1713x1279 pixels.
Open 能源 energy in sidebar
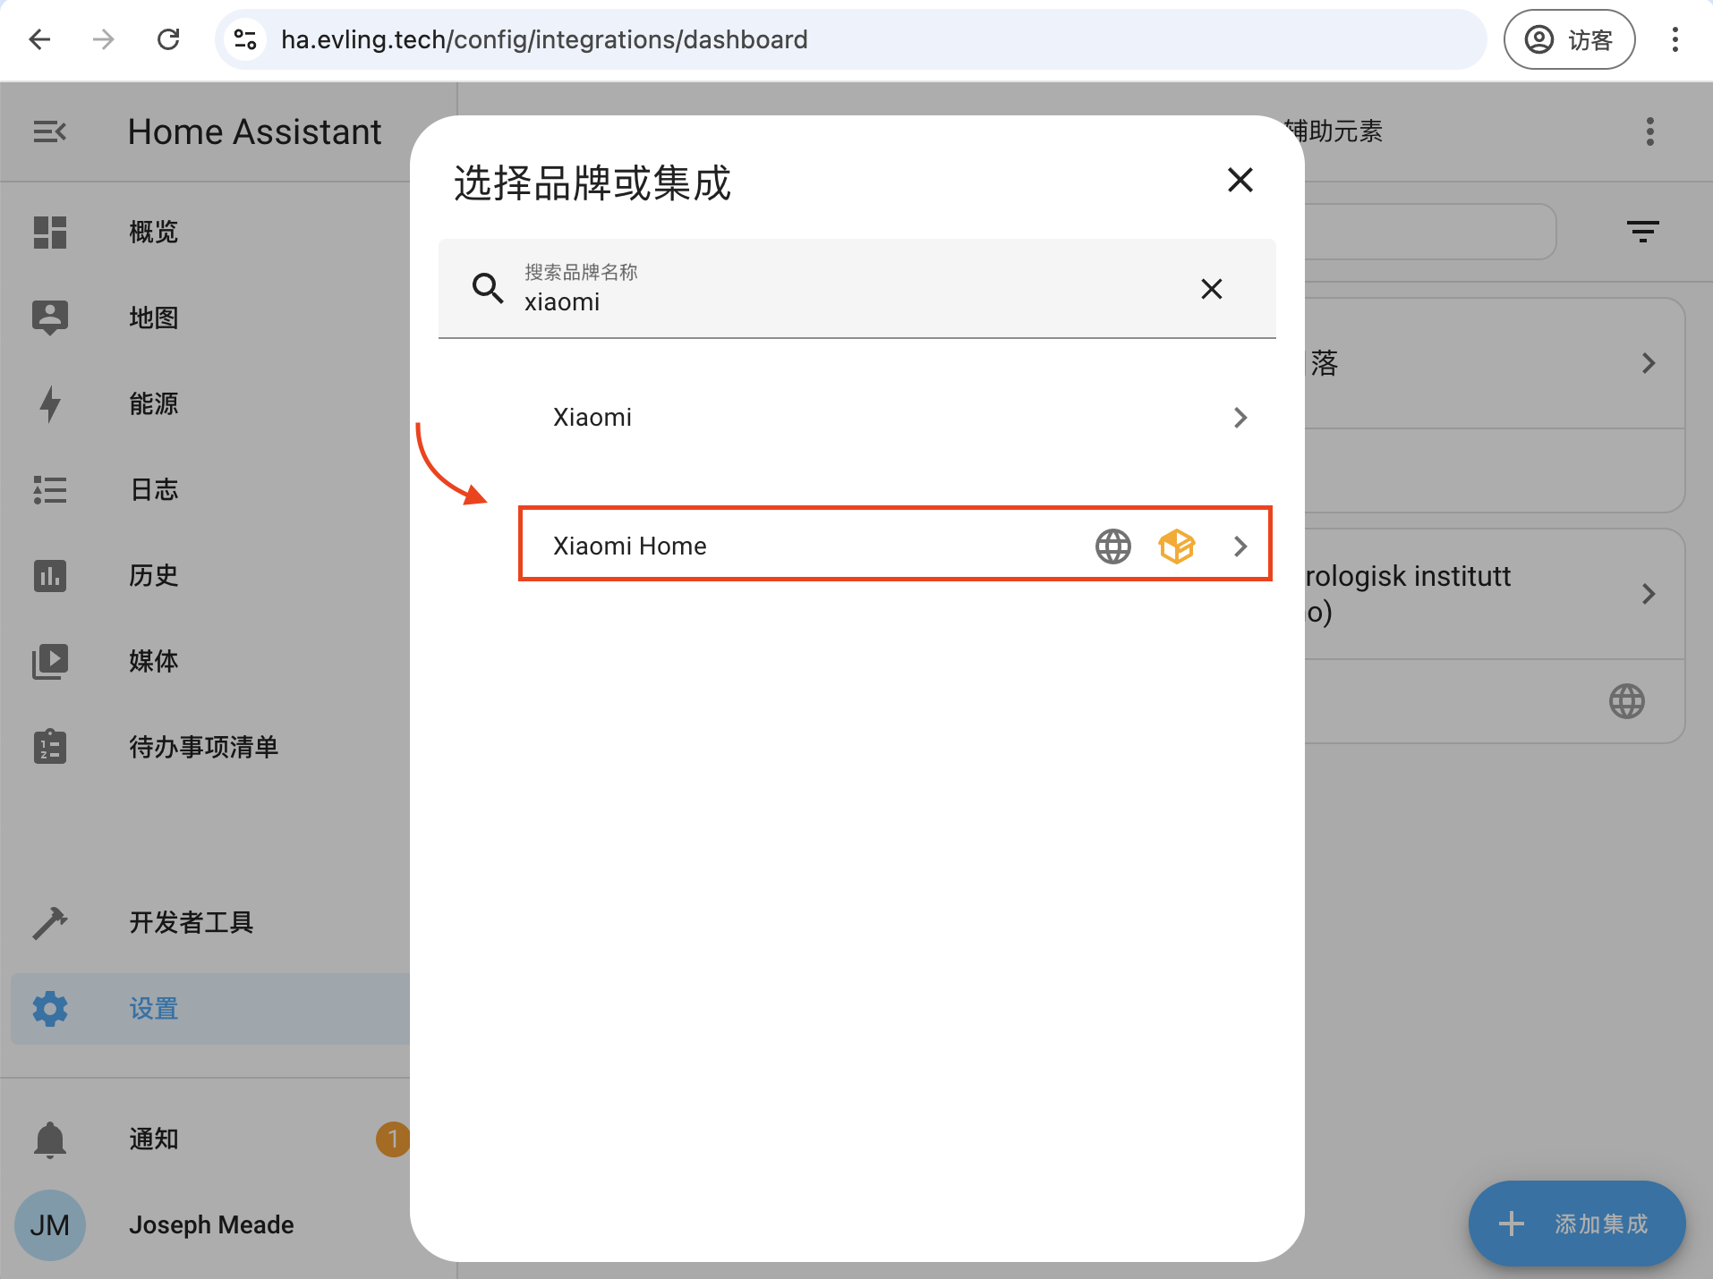[x=210, y=403]
